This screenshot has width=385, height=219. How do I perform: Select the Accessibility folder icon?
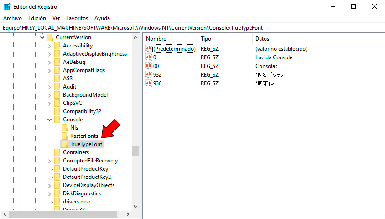coord(57,46)
